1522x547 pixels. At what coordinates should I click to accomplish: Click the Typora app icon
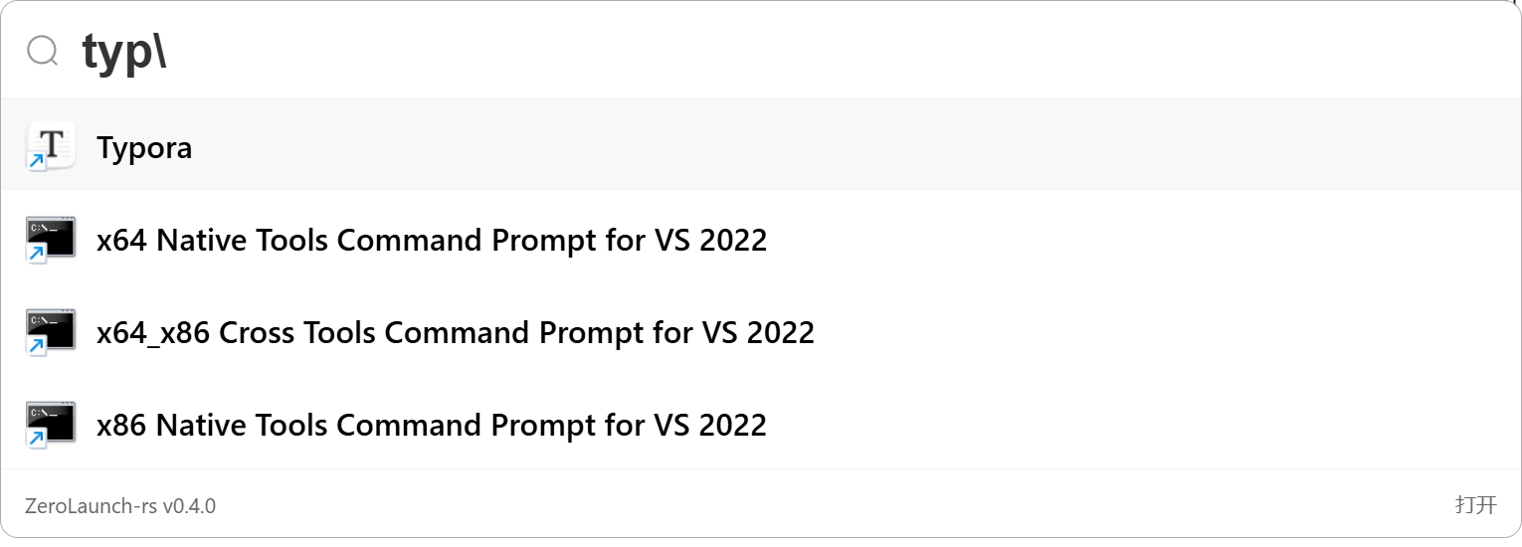click(x=52, y=144)
